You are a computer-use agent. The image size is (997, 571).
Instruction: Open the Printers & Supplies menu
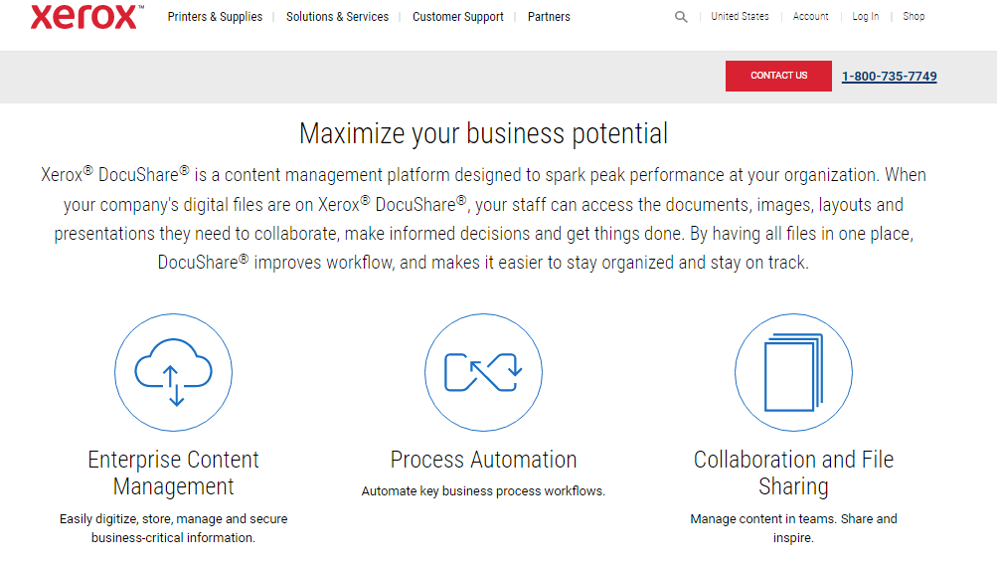pyautogui.click(x=215, y=17)
